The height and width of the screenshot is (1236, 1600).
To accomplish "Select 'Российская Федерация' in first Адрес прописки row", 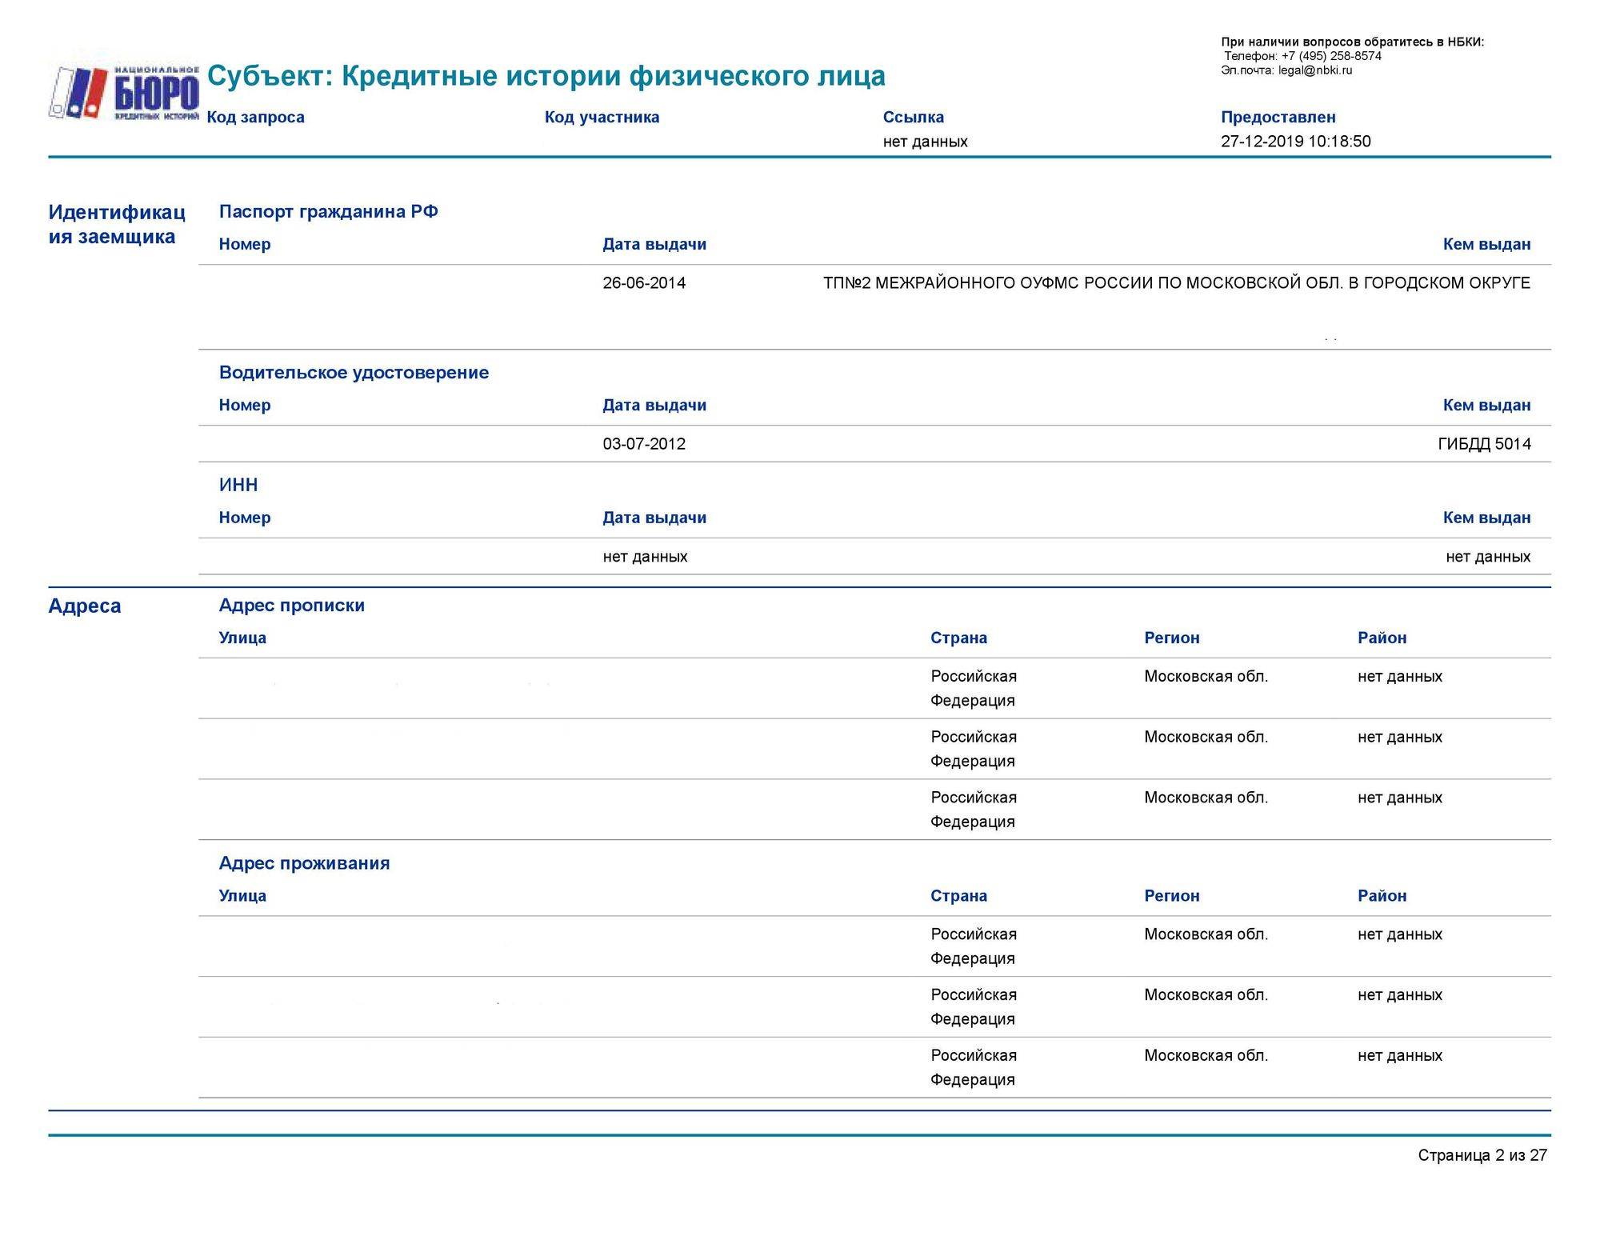I will [974, 689].
